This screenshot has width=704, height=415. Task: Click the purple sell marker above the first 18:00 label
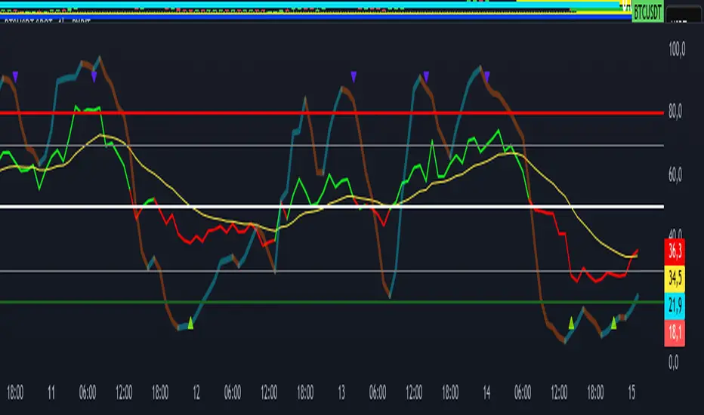pyautogui.click(x=15, y=77)
